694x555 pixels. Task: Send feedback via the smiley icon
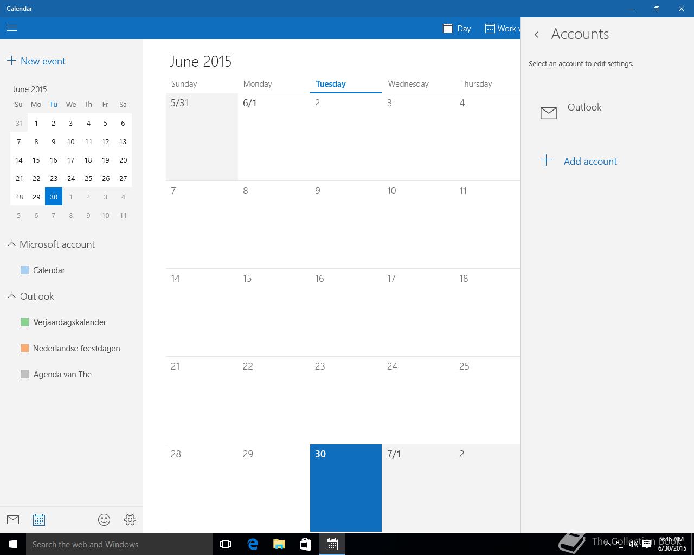104,520
